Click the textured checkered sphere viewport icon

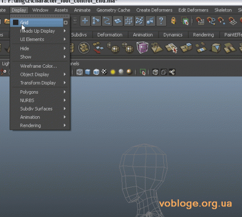[x=104, y=72]
